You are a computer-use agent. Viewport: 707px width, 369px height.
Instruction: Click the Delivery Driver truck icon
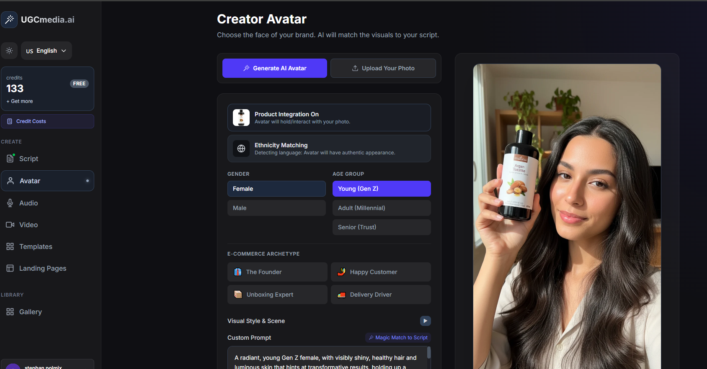click(342, 295)
